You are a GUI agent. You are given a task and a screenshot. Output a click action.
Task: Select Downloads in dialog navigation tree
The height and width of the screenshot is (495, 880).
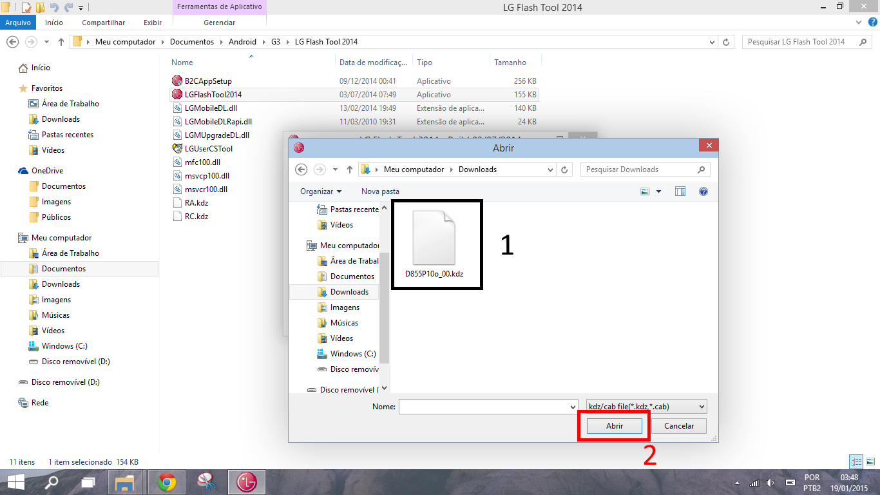pyautogui.click(x=349, y=292)
